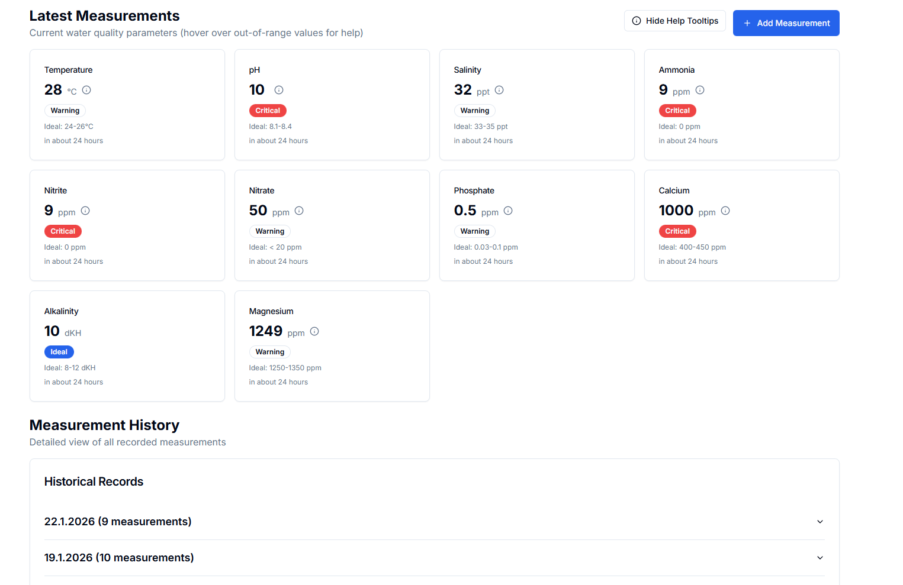Click the Magnesium info icon
The width and height of the screenshot is (903, 585).
314,331
